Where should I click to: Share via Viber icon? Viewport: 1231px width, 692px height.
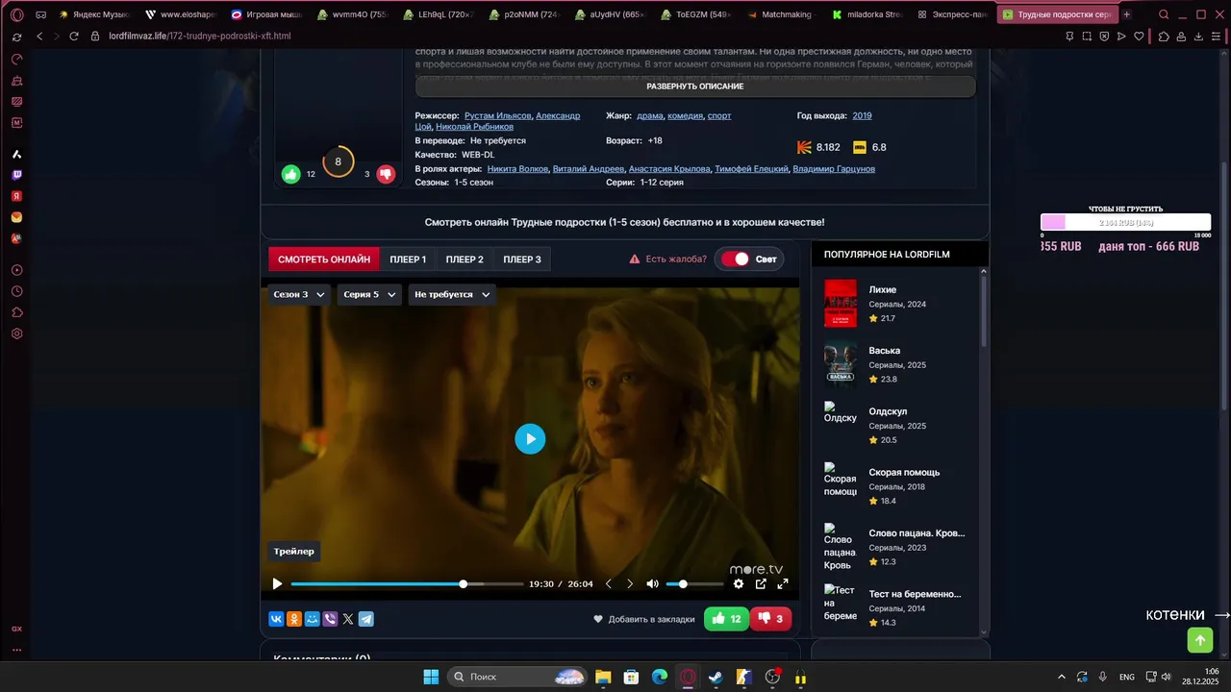coord(330,619)
